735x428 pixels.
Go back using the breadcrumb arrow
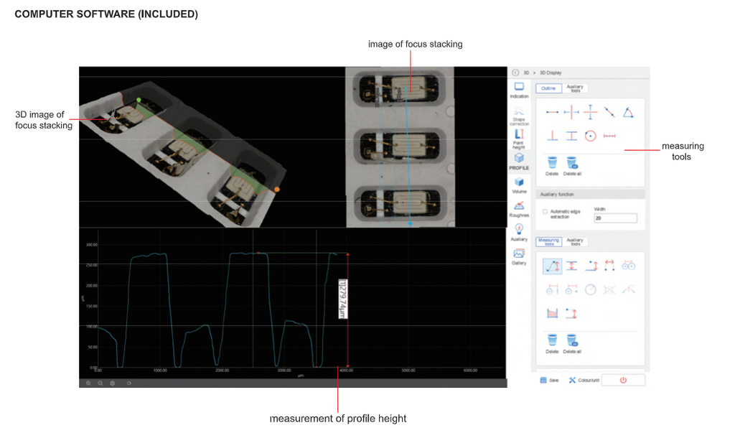click(515, 73)
